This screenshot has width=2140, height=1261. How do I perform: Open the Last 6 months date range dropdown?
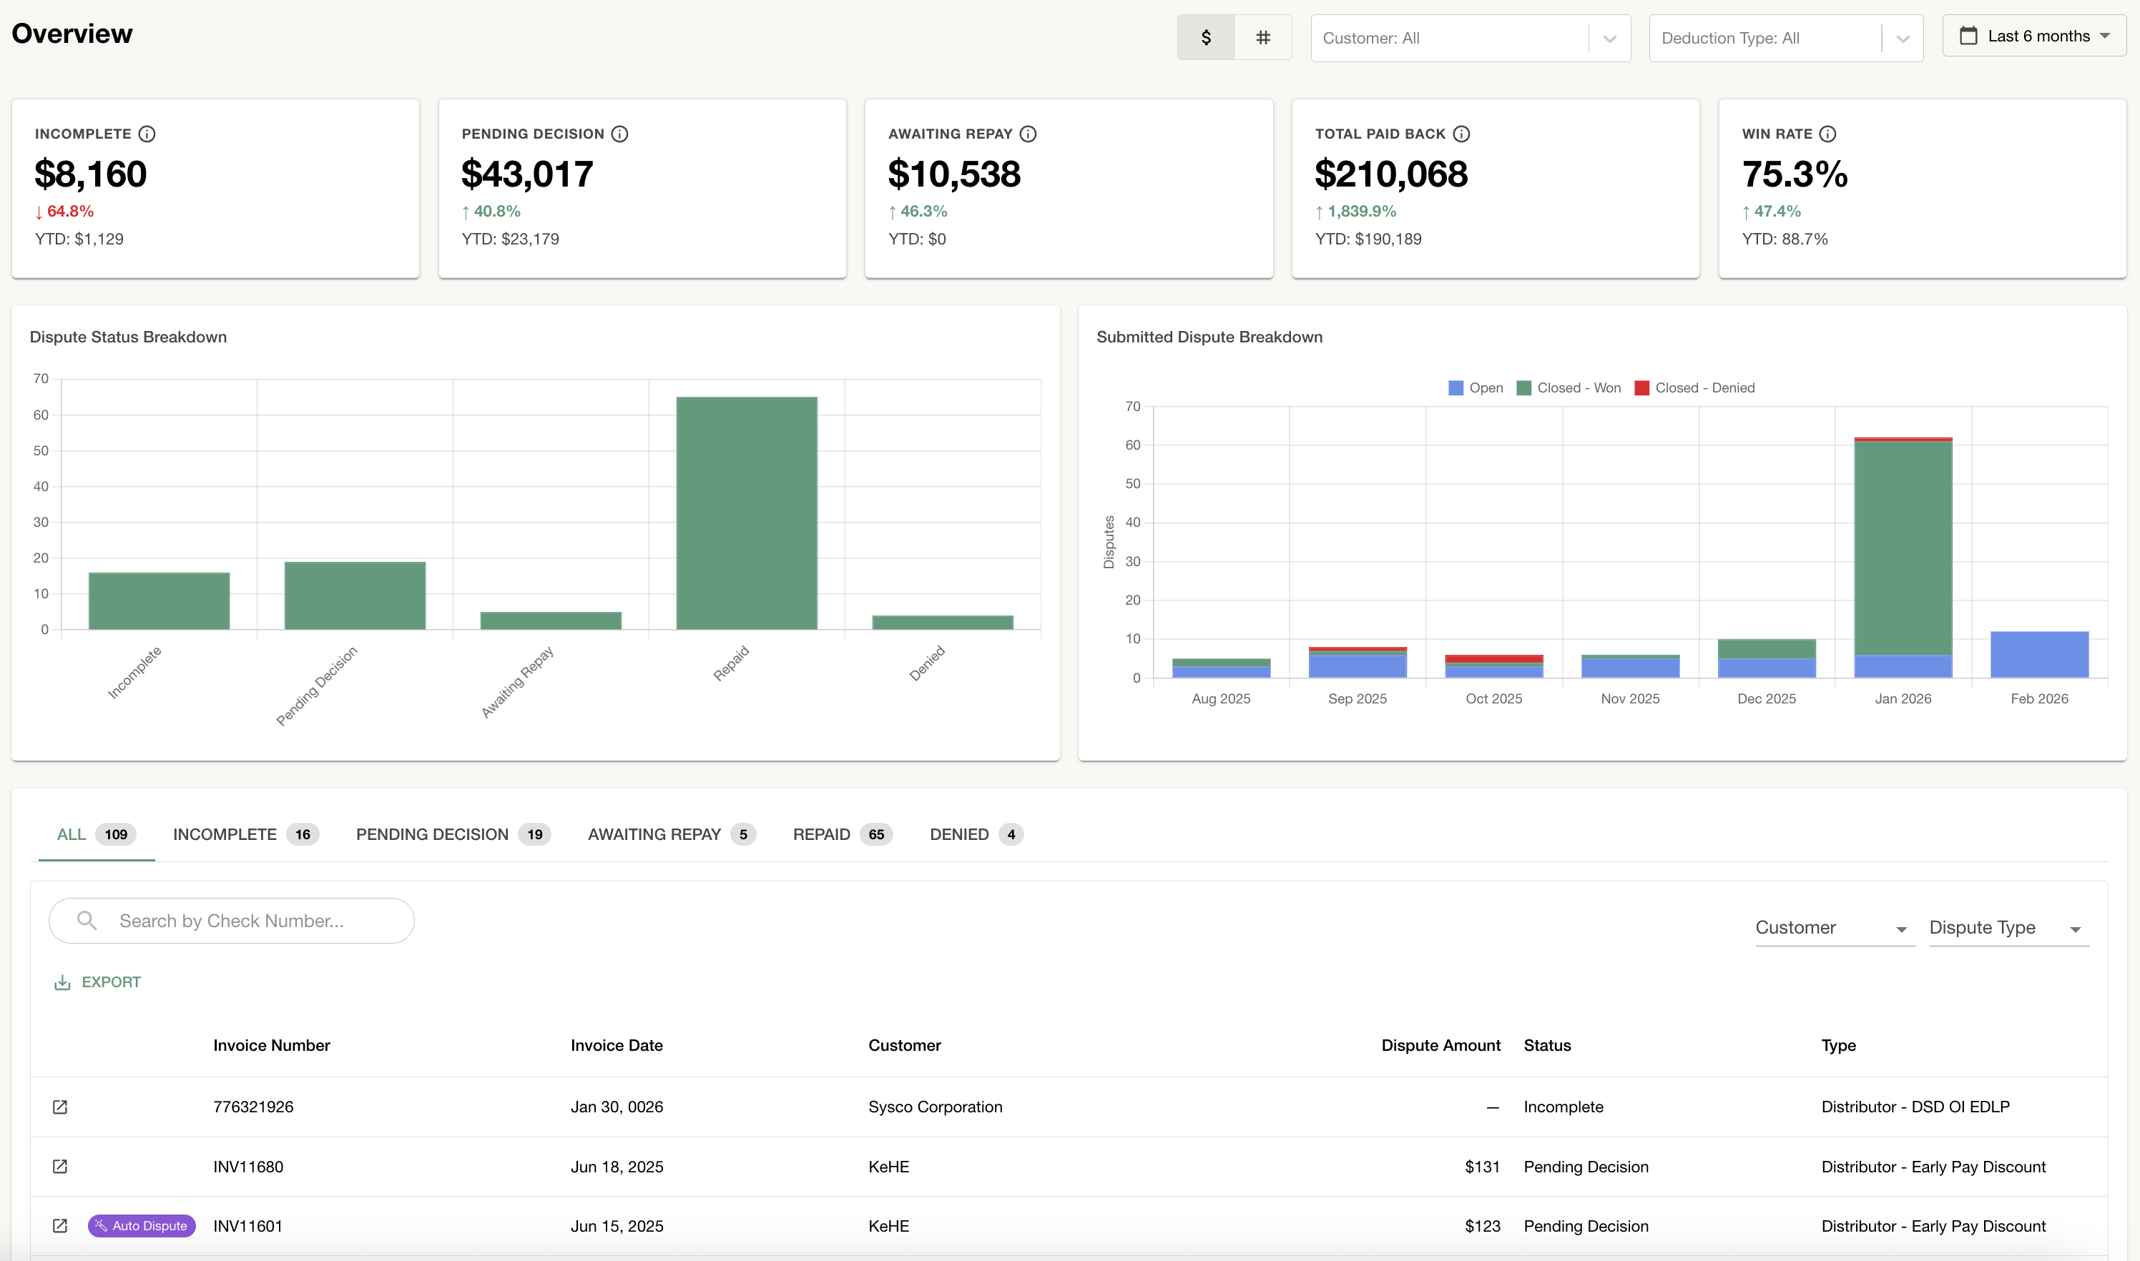(2033, 36)
